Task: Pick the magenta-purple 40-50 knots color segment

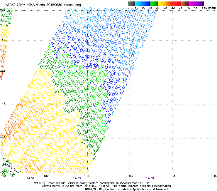Action: pos(196,4)
